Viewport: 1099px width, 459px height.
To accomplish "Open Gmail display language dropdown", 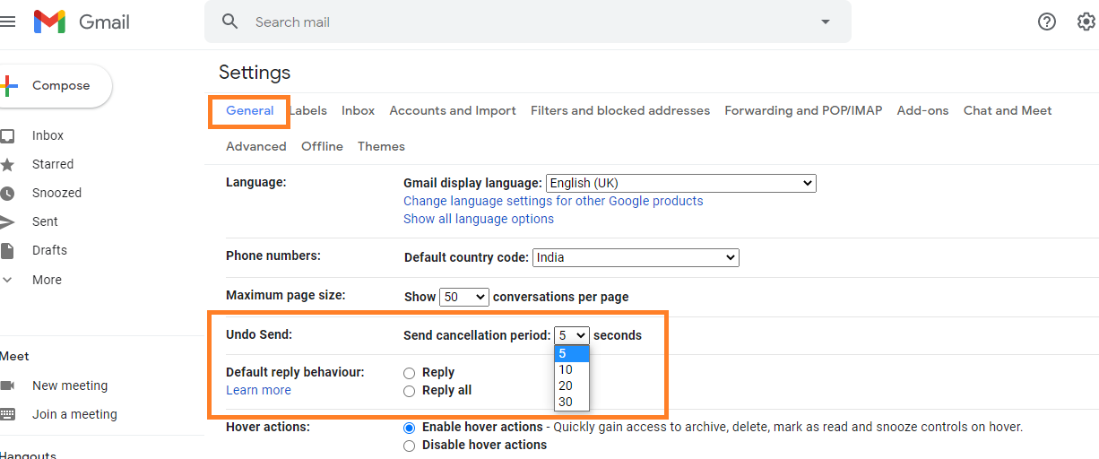I will (681, 183).
